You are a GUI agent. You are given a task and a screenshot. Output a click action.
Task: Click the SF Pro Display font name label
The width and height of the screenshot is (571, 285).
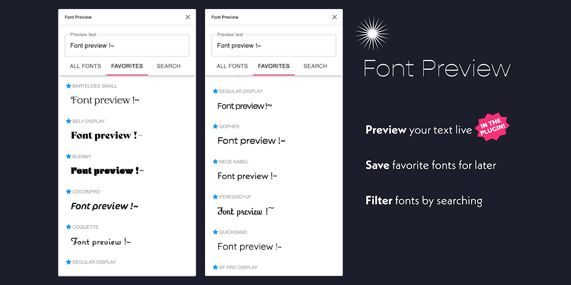238,267
